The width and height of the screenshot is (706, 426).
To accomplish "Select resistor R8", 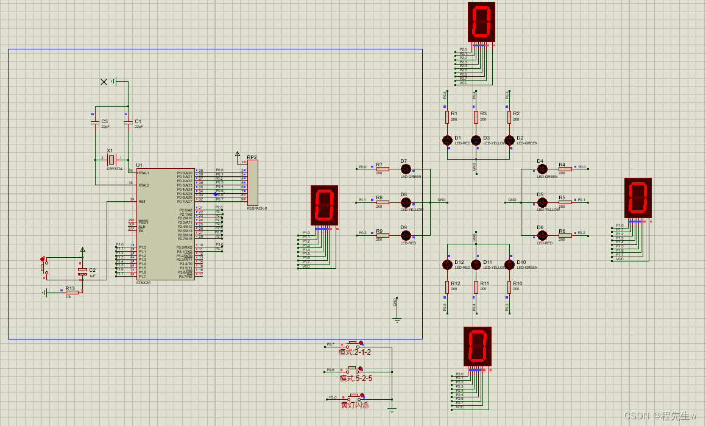I will tap(383, 202).
